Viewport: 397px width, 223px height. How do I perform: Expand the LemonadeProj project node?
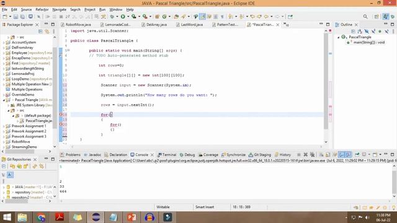point(4,74)
